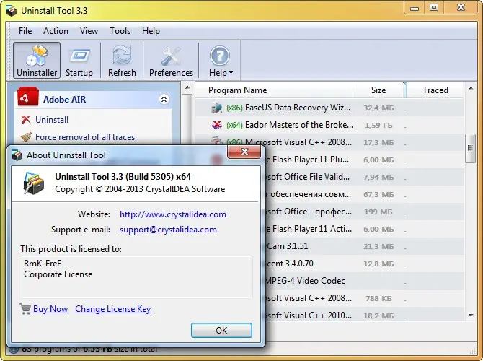Click the broom Force removal icon
483x361 pixels.
26,136
